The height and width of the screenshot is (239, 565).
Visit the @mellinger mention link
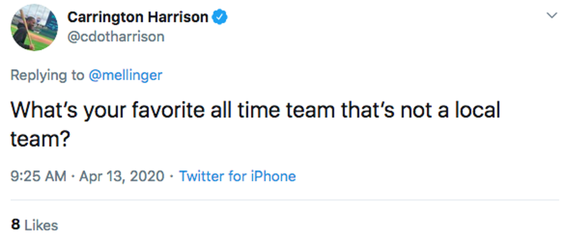tap(125, 75)
